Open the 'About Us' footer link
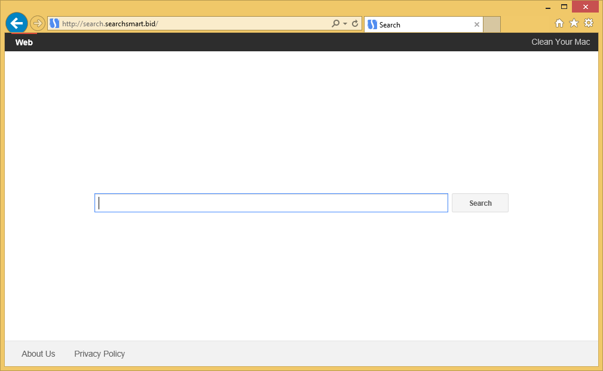Viewport: 603px width, 371px height. tap(38, 354)
